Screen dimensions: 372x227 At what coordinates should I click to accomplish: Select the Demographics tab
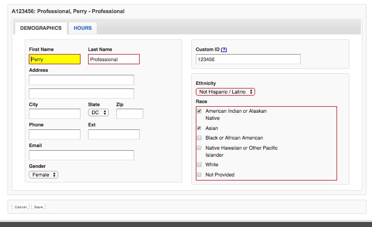tap(41, 28)
